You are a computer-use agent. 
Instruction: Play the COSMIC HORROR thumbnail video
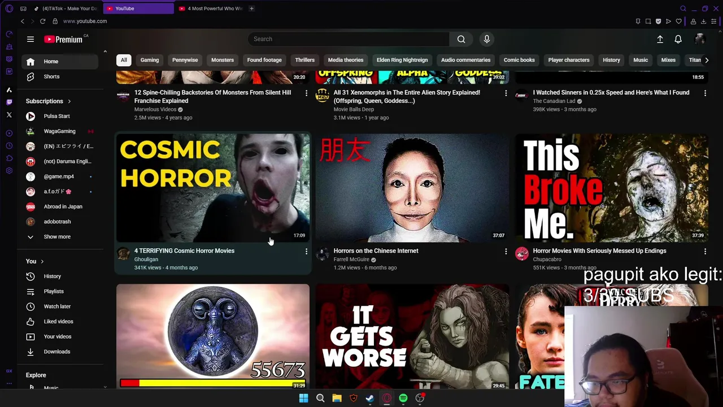click(x=213, y=188)
